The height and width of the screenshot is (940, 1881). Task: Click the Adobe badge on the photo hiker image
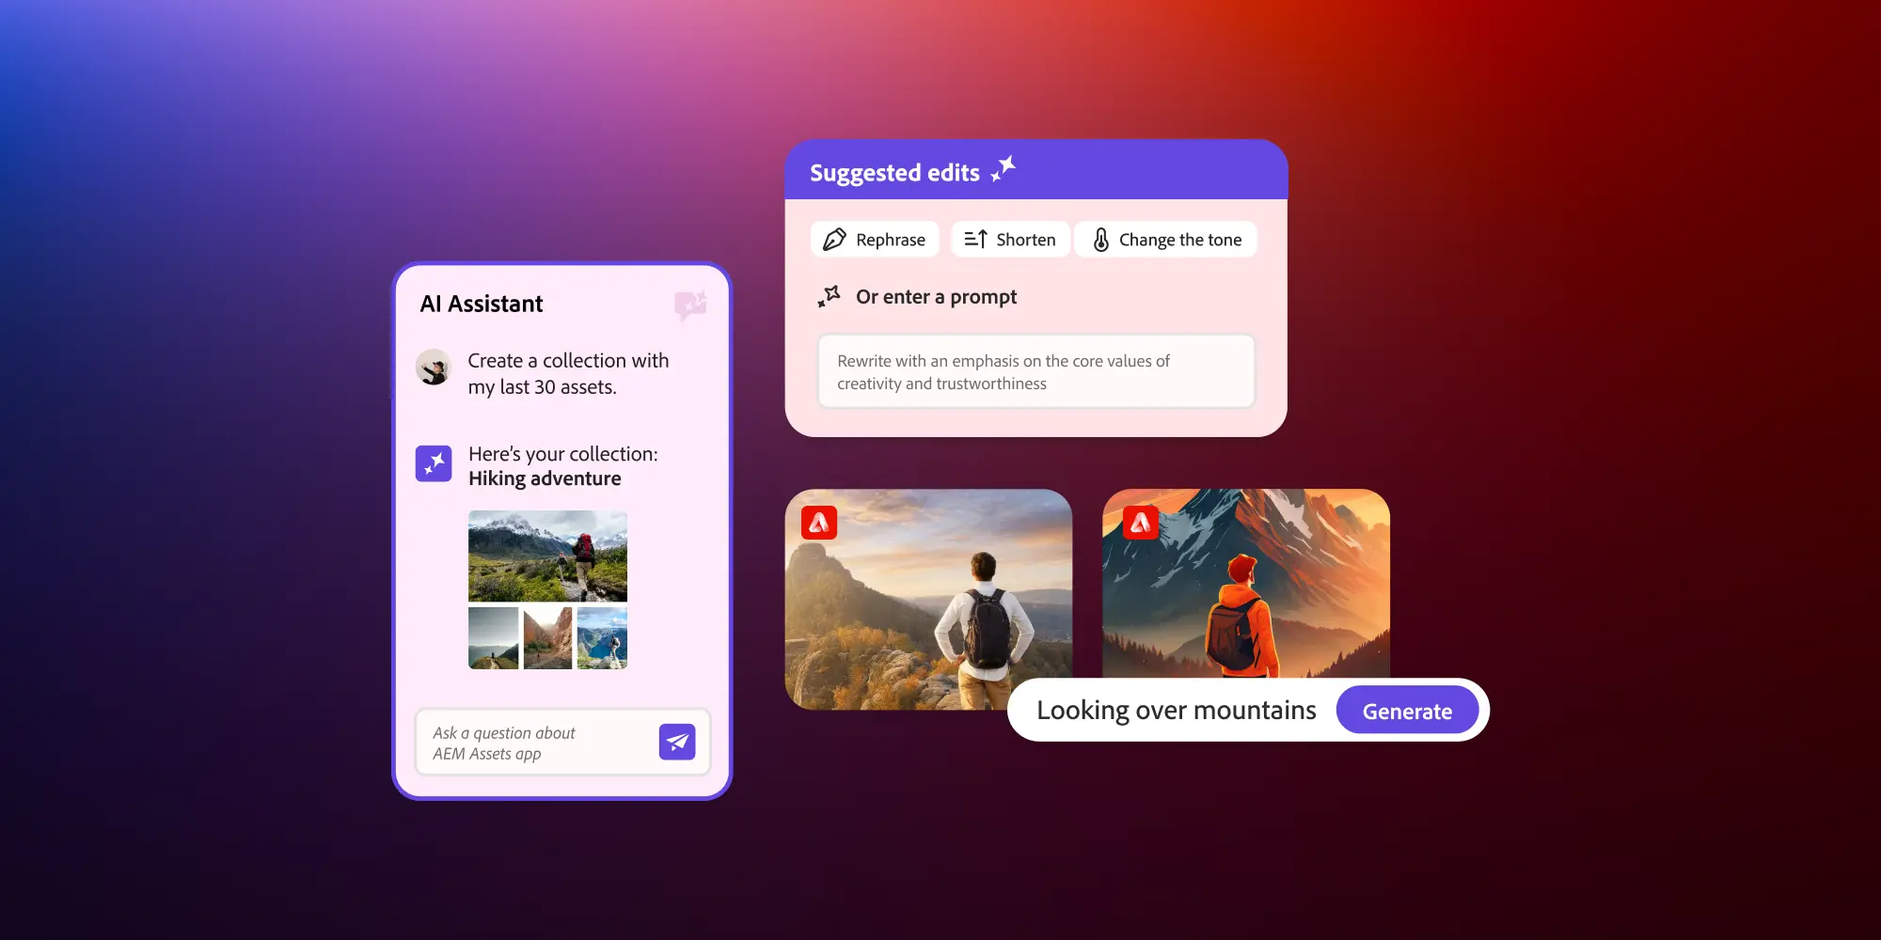pos(819,523)
